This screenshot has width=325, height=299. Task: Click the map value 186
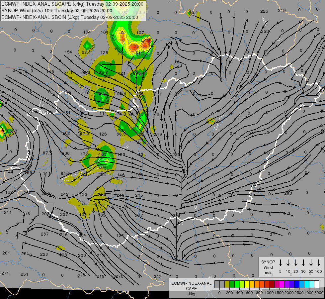(x=49, y=112)
